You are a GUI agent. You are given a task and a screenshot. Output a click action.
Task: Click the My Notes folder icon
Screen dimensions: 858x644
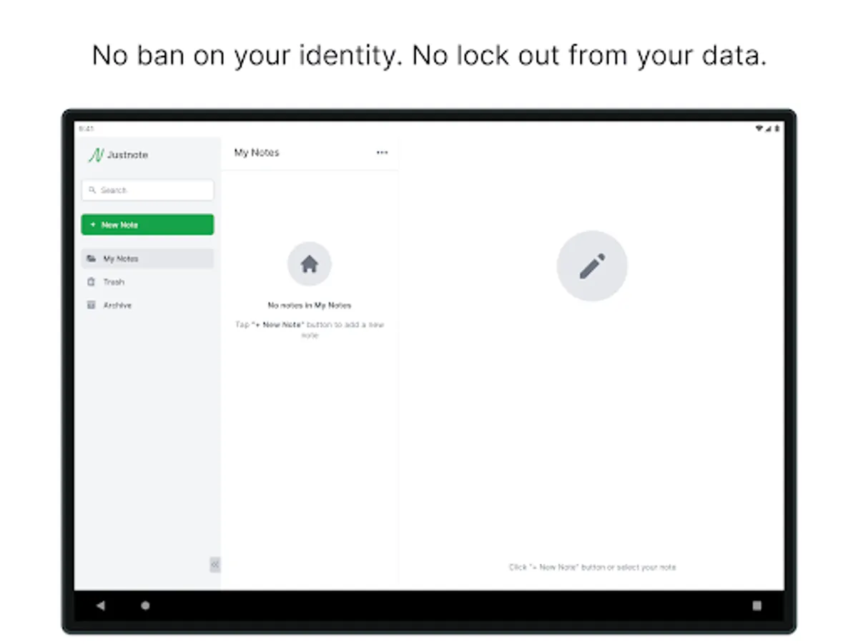(91, 258)
